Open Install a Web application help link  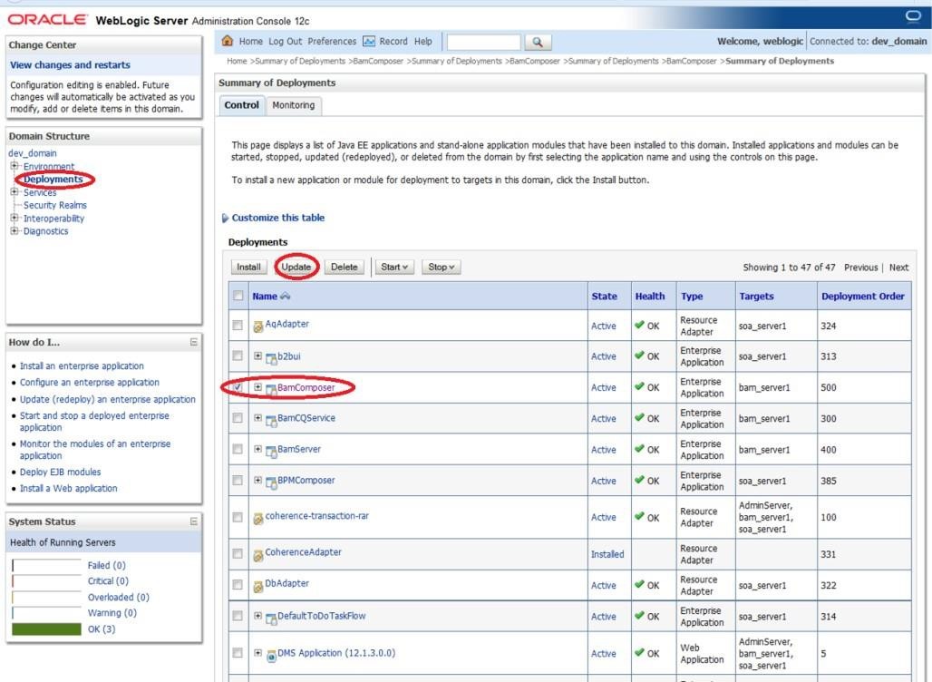[68, 488]
